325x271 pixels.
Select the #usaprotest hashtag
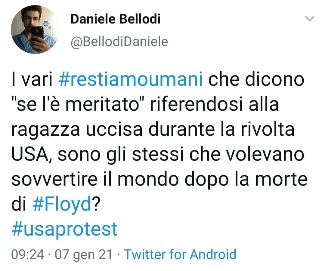[64, 229]
